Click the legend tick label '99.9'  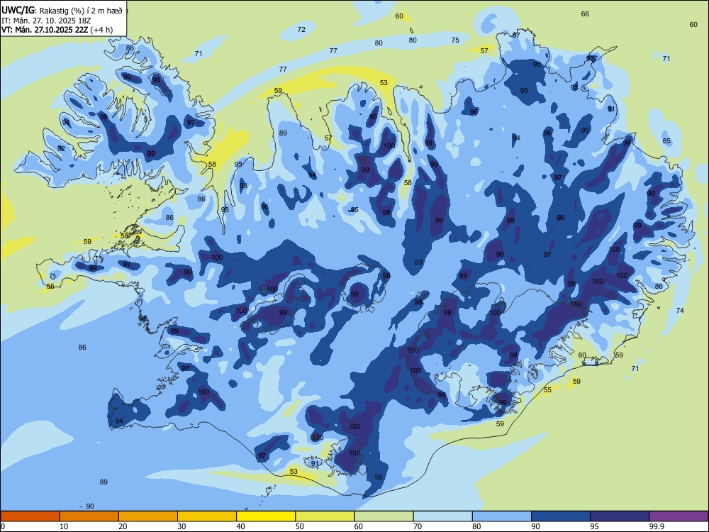pos(657,526)
